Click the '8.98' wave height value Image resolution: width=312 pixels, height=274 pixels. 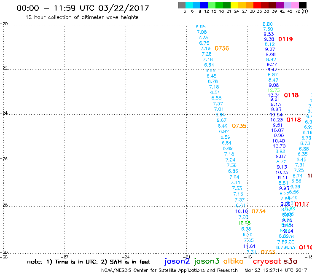(x=280, y=151)
